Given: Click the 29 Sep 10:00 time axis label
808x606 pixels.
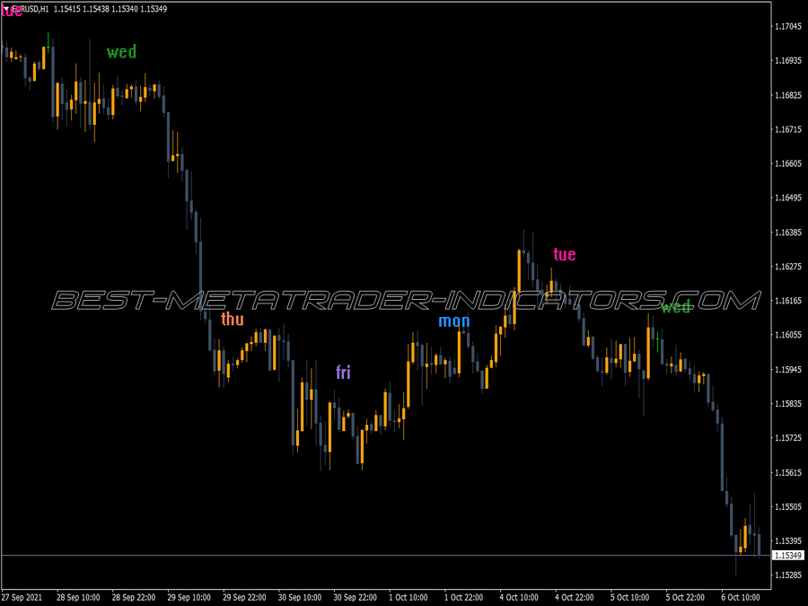Looking at the screenshot, I should 189,597.
